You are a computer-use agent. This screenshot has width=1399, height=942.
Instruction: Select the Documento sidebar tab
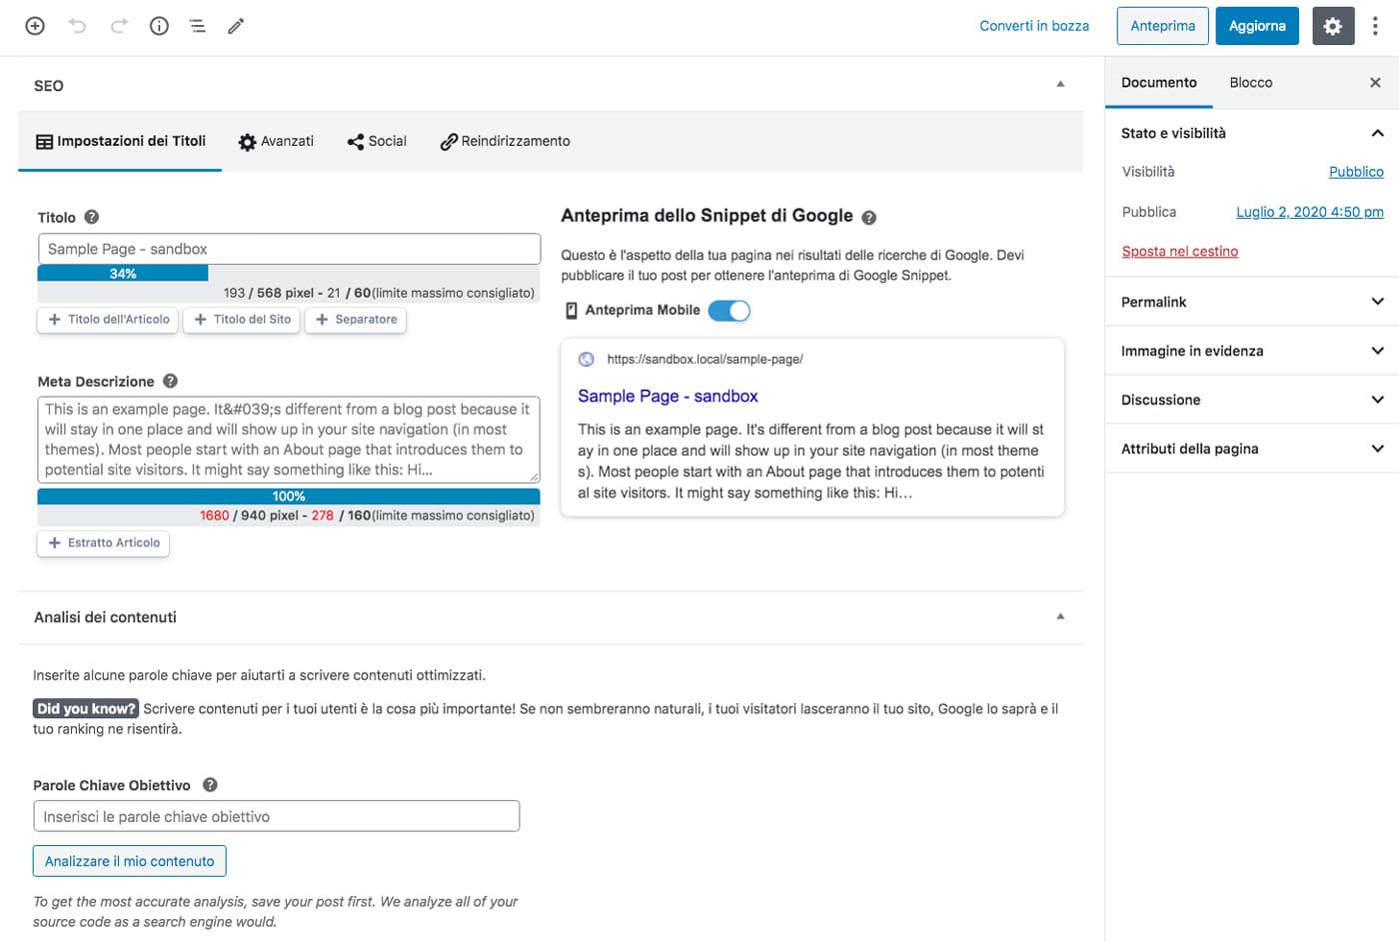click(1158, 83)
